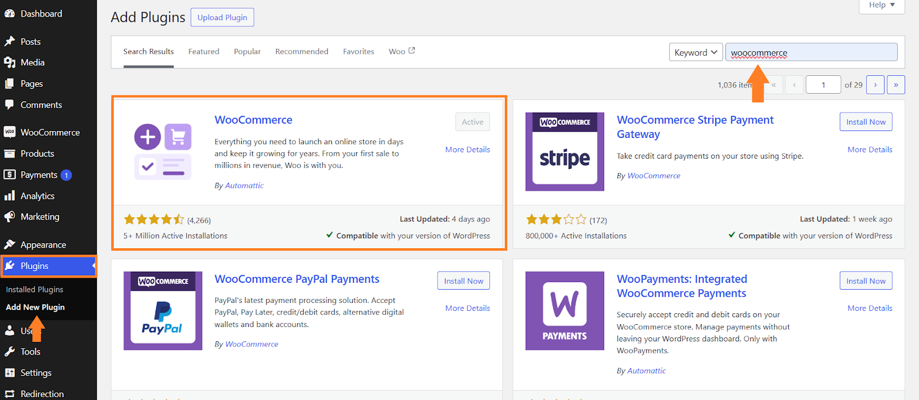Screen dimensions: 919x400
Task: Open More Details for WooPayments
Action: [x=870, y=308]
